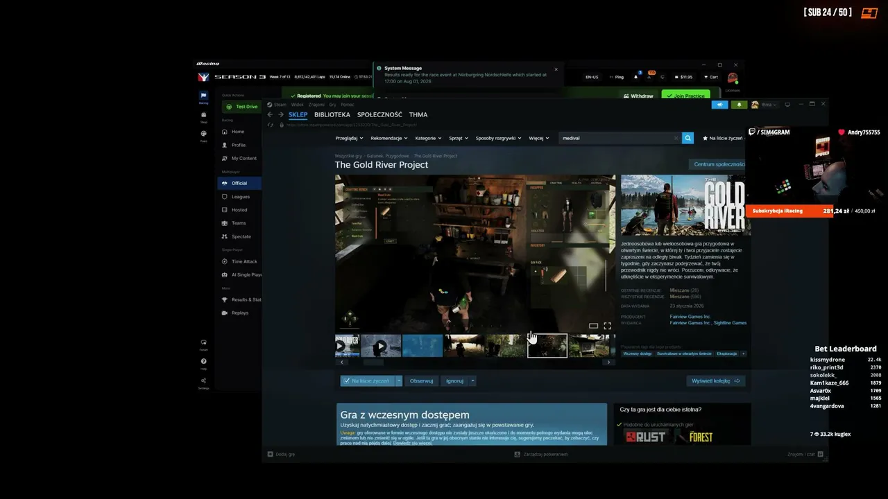
Task: Open the Gry menu in Steam
Action: pos(332,105)
